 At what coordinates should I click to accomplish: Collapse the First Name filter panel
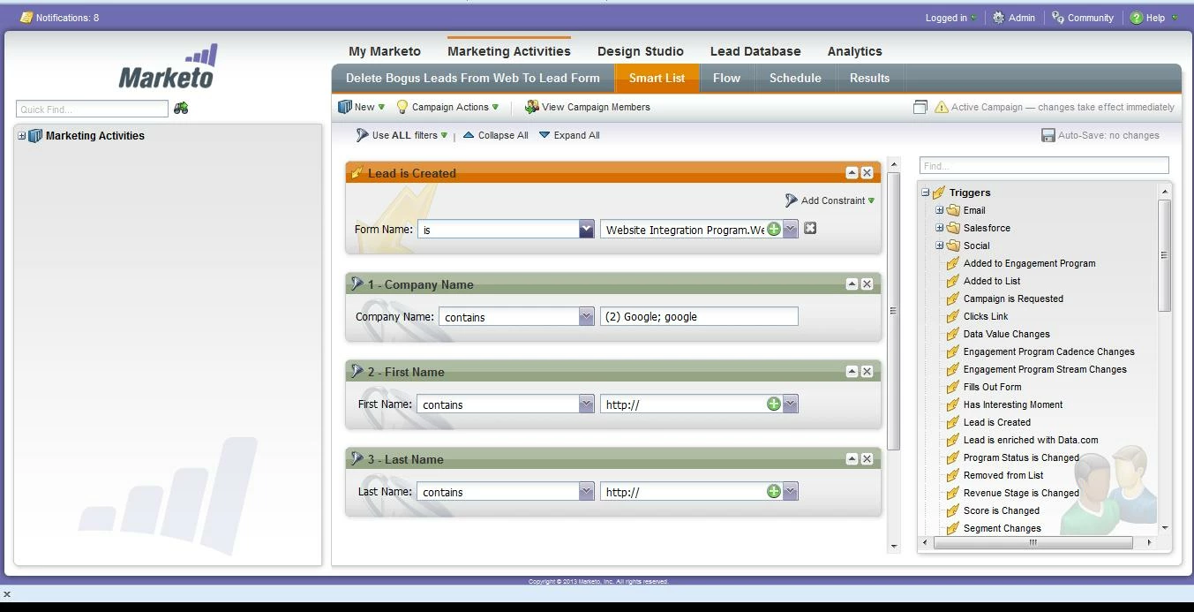click(x=852, y=371)
